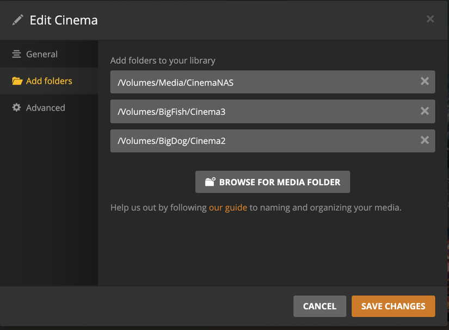Image resolution: width=449 pixels, height=330 pixels.
Task: Click the open folder icon for Add folders
Action: [17, 81]
